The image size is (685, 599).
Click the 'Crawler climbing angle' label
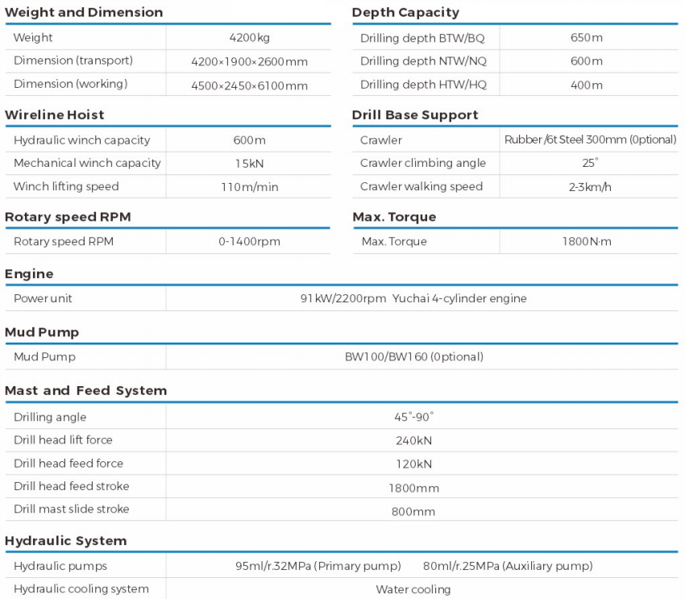click(x=423, y=163)
